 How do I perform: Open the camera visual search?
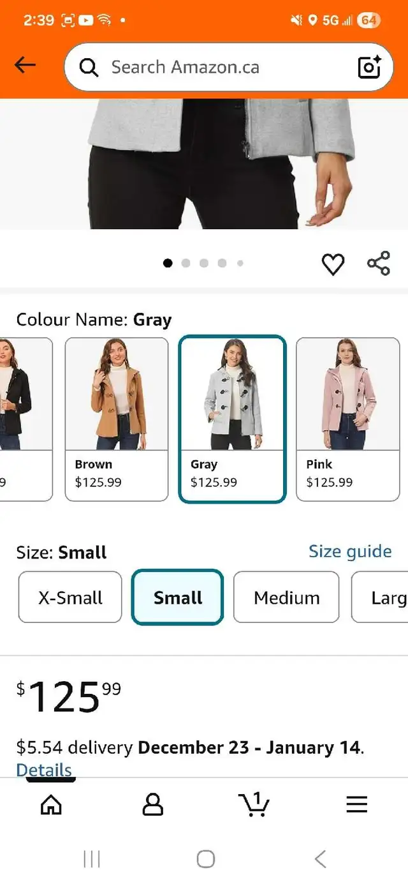tap(369, 66)
